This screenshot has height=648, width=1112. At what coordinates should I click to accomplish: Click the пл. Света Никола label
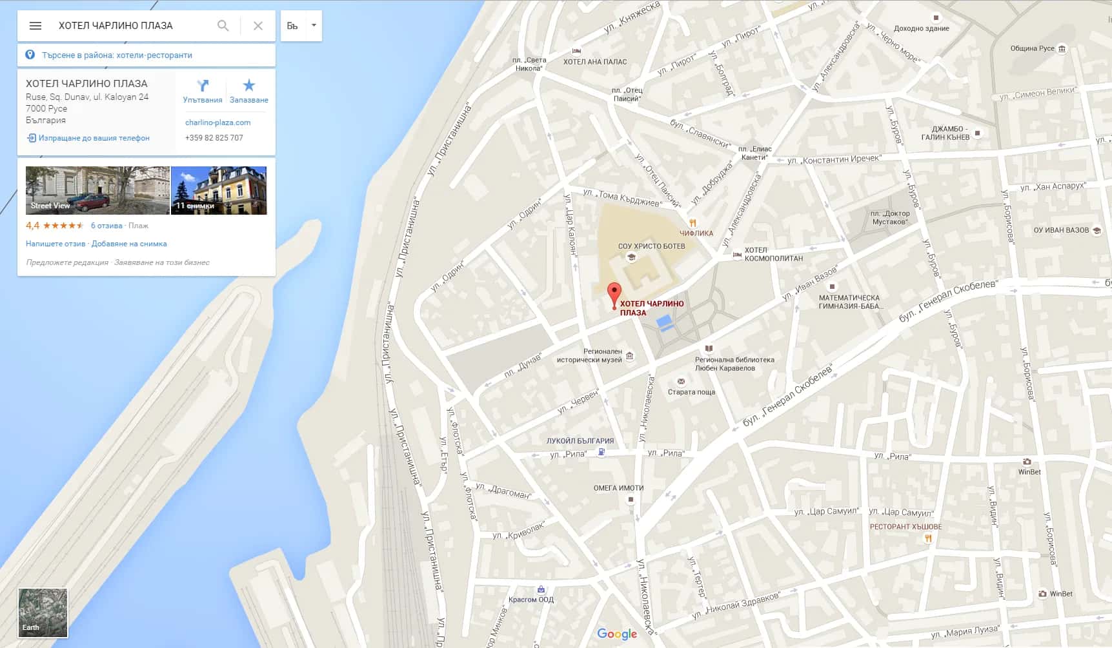[x=531, y=64]
